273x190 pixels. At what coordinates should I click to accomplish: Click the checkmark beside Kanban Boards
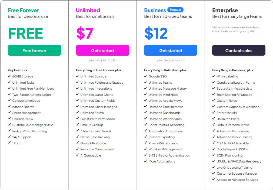tap(9, 107)
